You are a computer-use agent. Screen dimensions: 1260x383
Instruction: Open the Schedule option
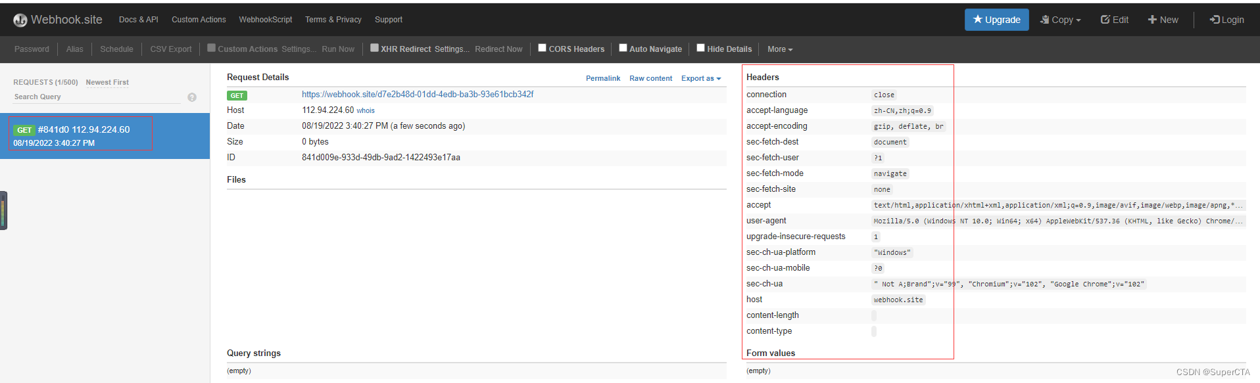pos(116,49)
